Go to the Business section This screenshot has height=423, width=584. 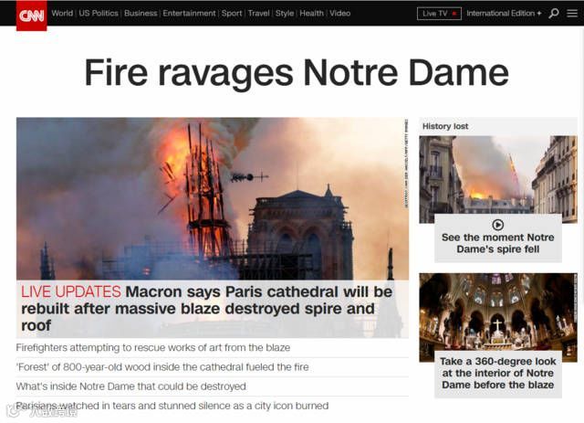point(141,13)
